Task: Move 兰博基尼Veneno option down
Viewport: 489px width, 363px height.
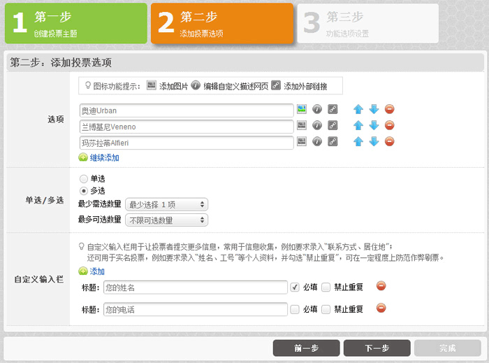Action: (x=374, y=125)
